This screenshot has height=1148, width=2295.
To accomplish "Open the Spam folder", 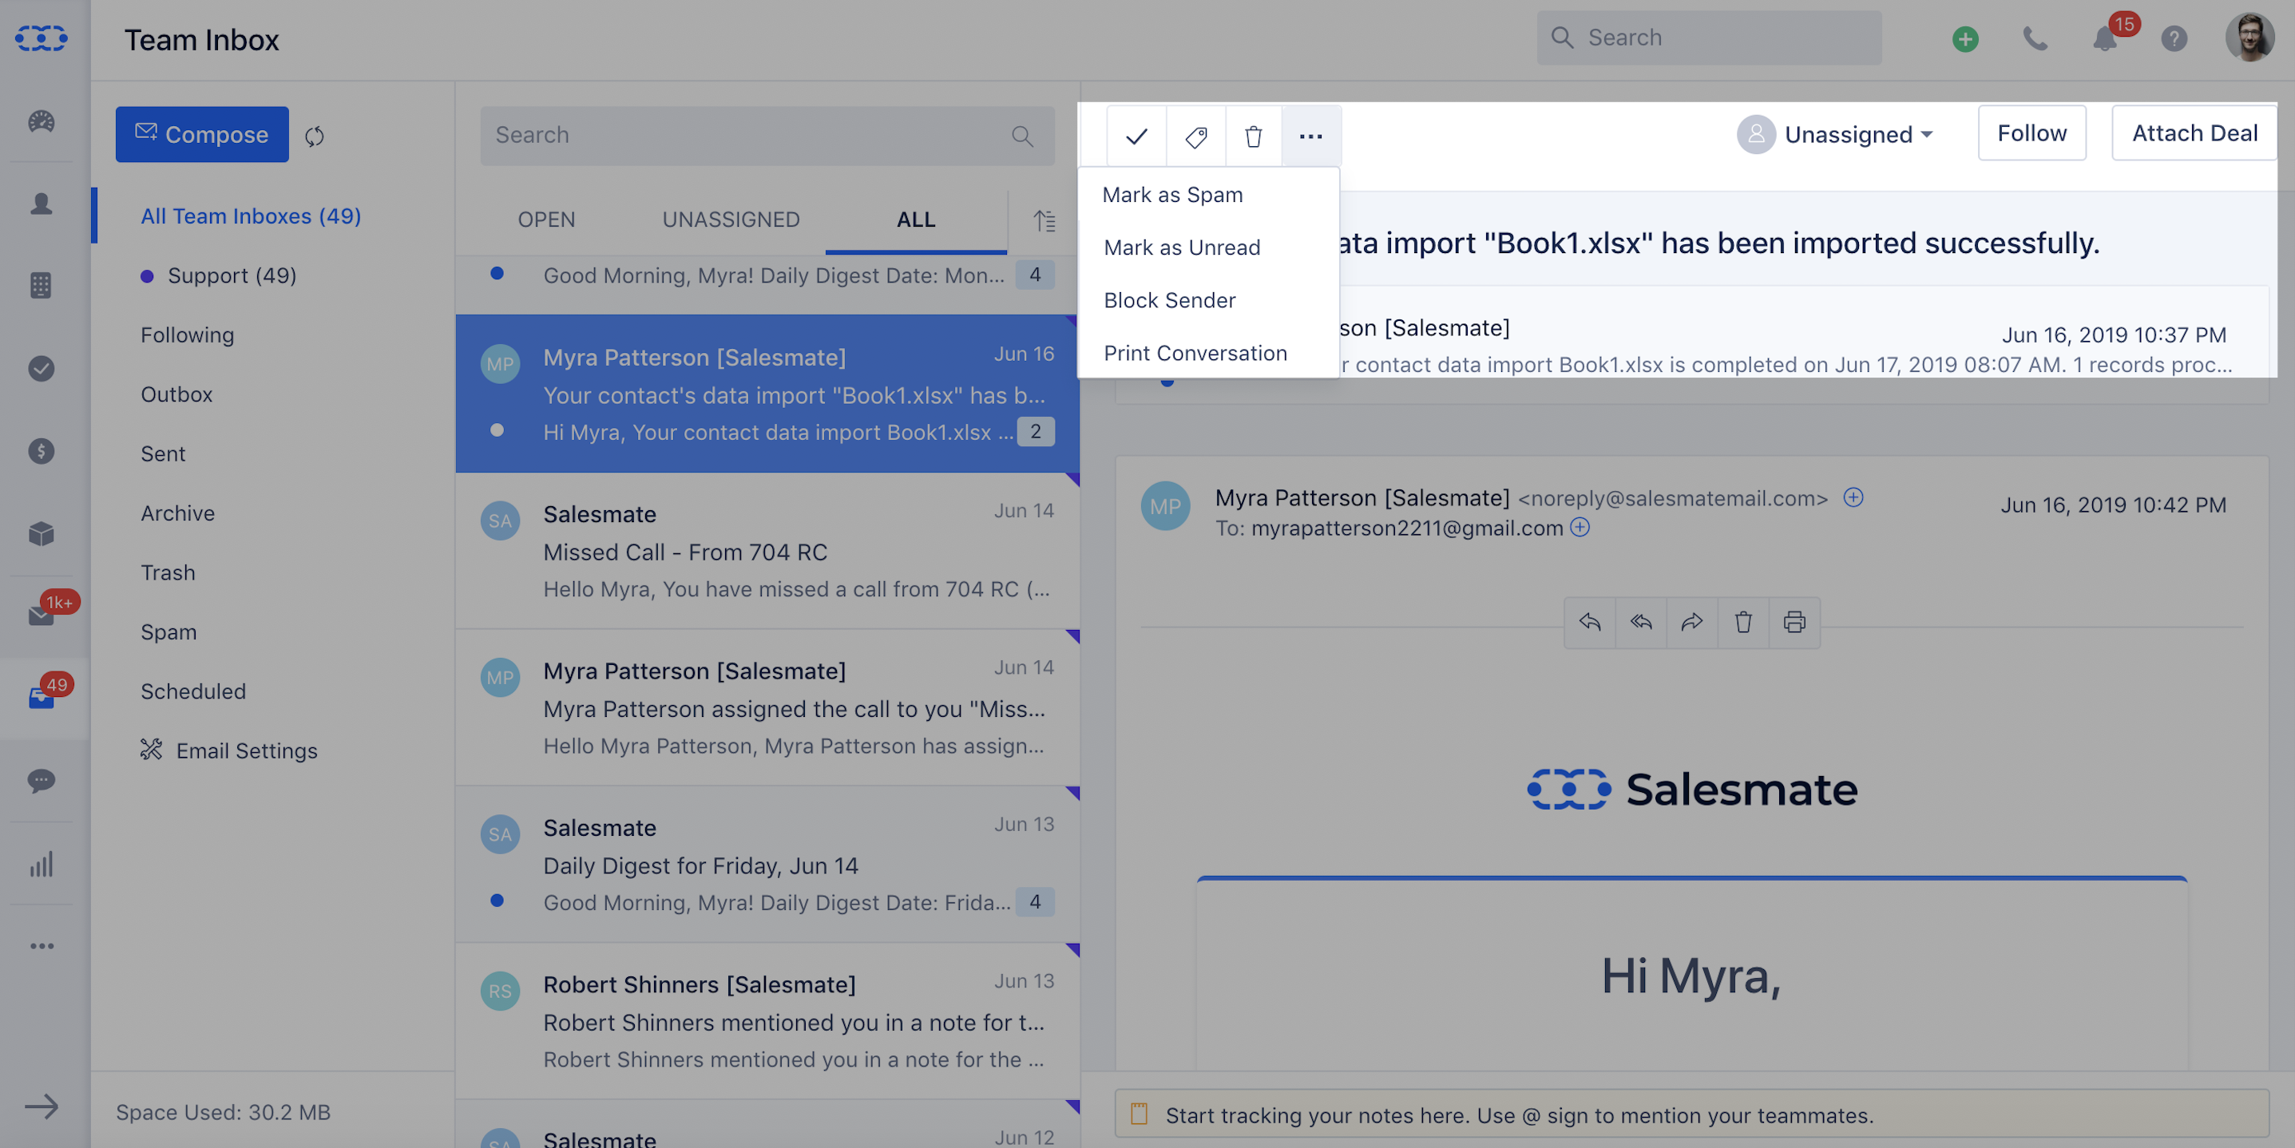I will click(168, 632).
